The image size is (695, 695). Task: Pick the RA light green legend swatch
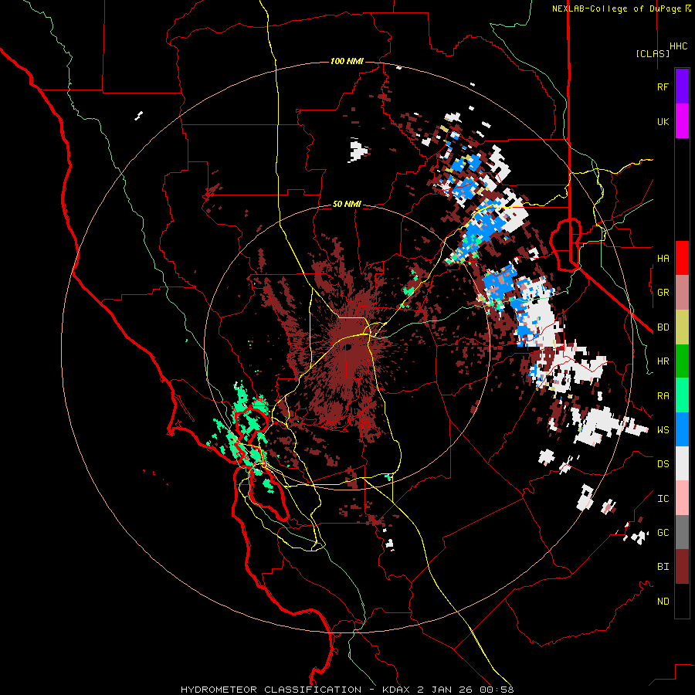coord(682,395)
